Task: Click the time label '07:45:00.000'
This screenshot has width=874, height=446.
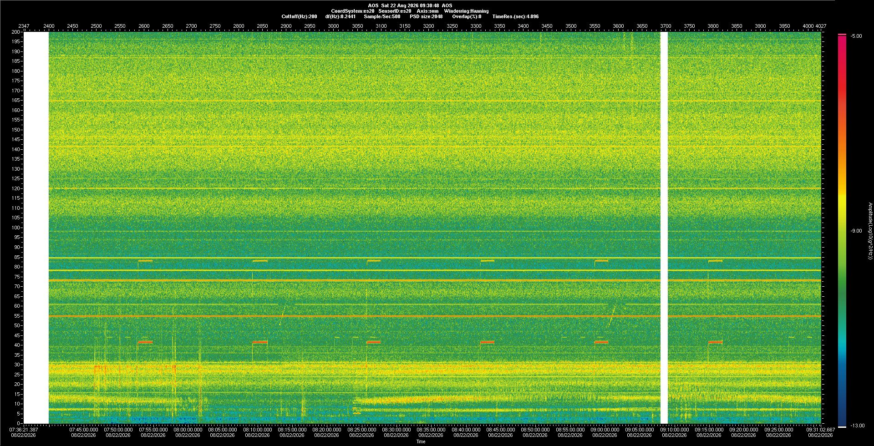Action: tap(83, 429)
